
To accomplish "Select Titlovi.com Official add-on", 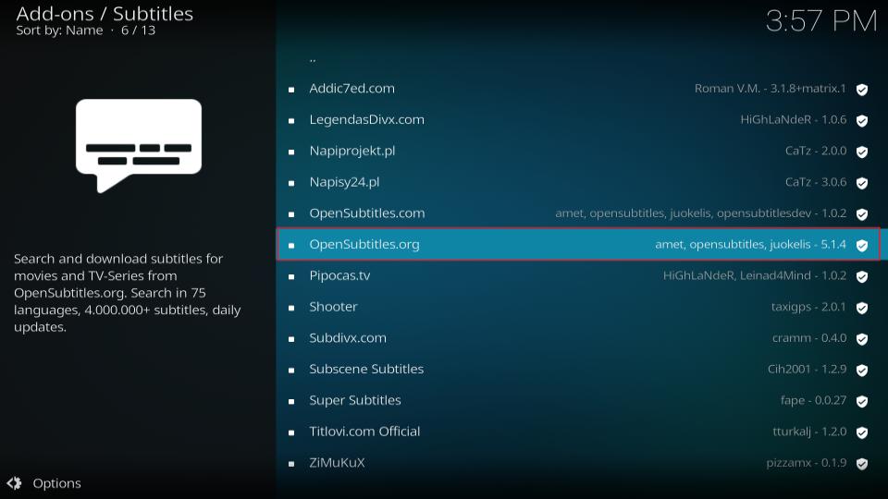I will [364, 432].
